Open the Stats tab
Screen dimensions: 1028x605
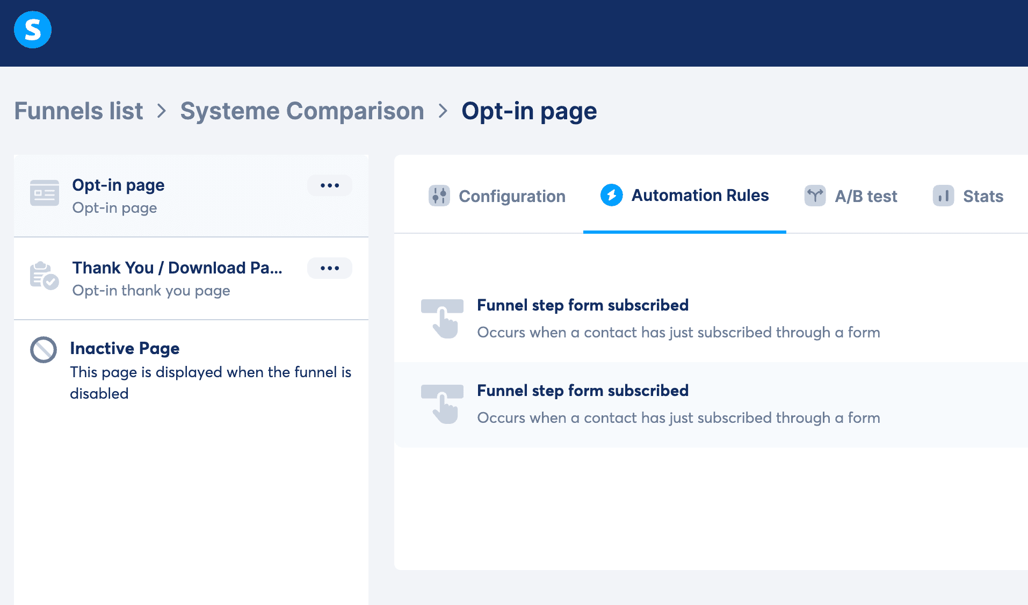coord(982,196)
